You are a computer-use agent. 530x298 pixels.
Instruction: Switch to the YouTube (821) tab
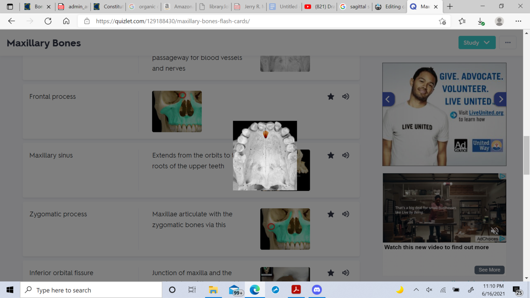pos(319,6)
